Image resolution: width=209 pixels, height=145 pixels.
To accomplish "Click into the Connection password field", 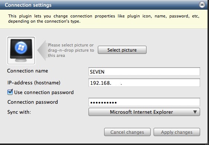I will pyautogui.click(x=144, y=102).
